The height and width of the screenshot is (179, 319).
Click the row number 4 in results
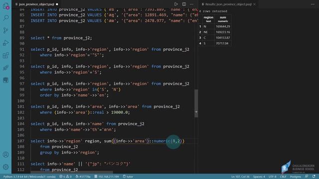(200, 43)
